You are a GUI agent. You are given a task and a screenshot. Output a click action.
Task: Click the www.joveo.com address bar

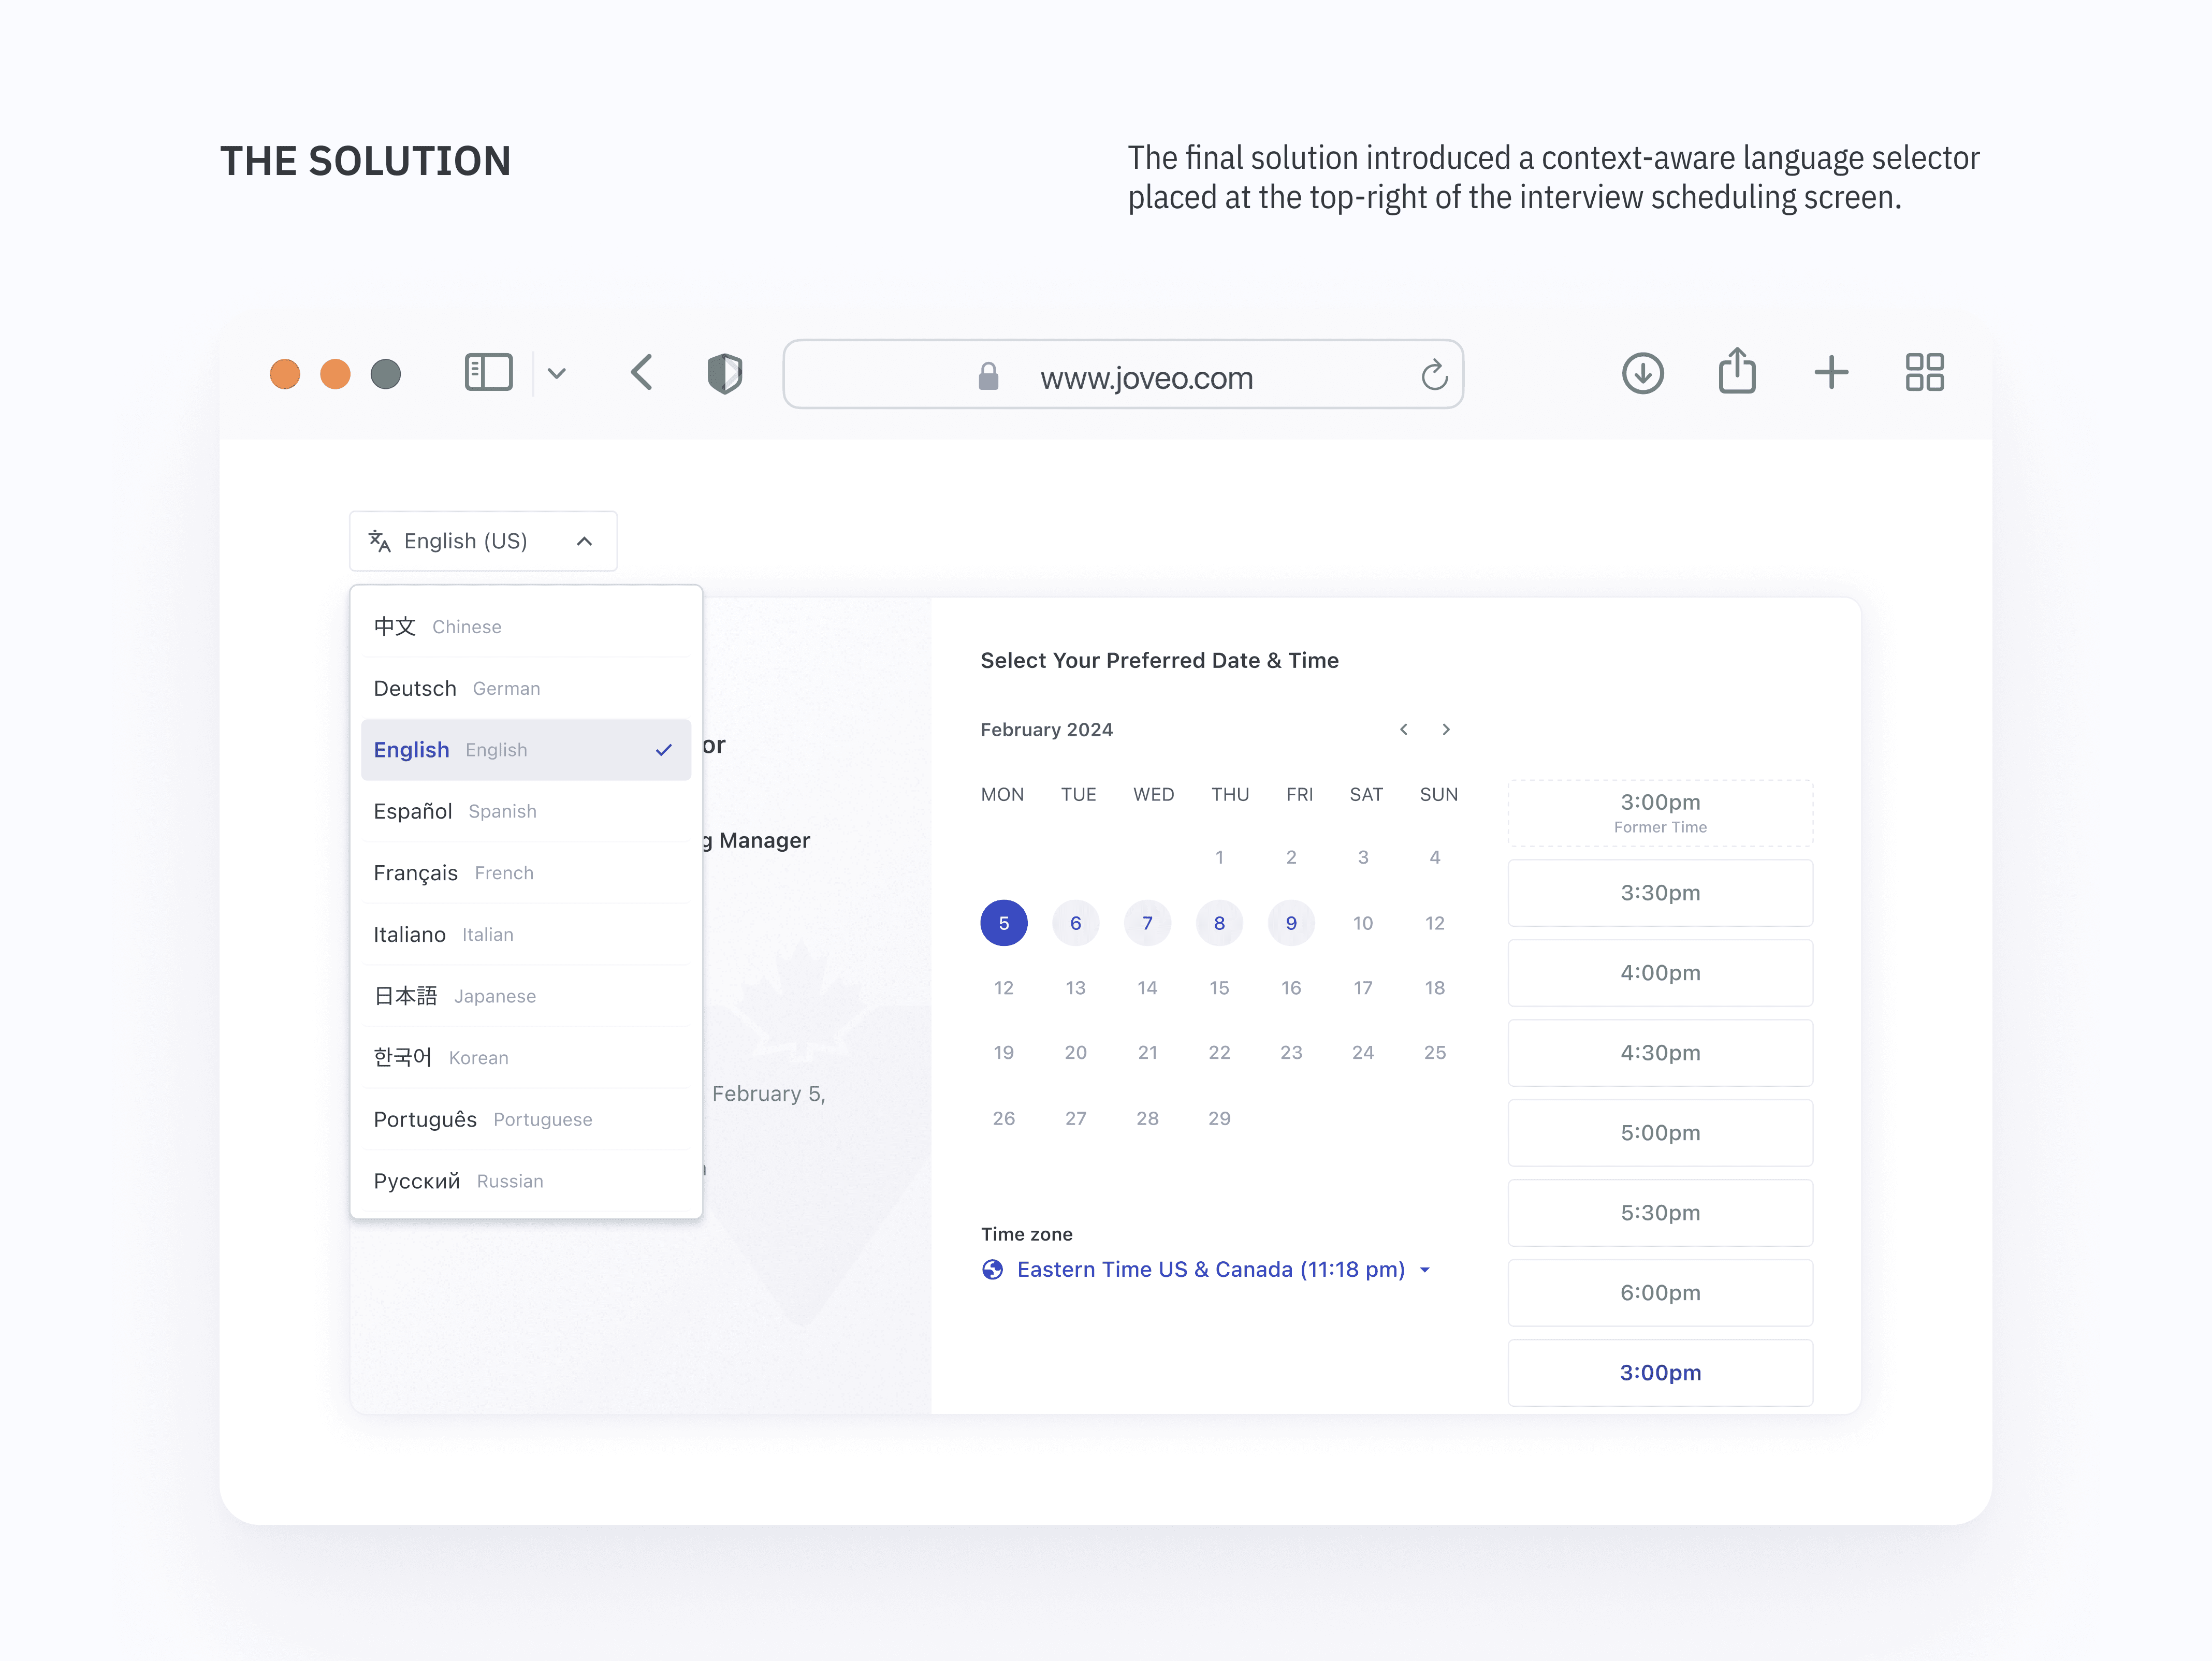(x=1145, y=377)
